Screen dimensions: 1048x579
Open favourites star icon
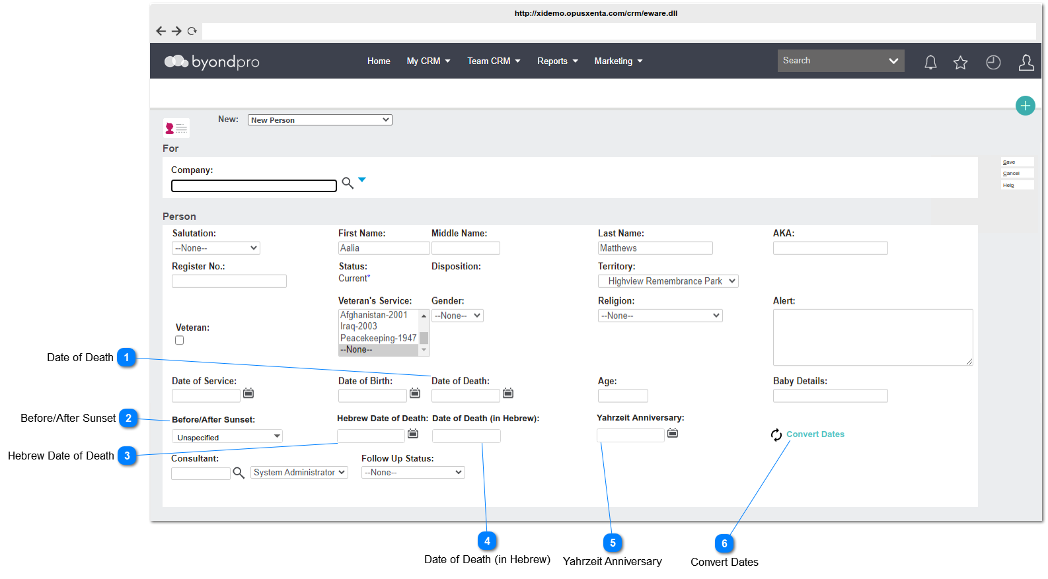960,62
